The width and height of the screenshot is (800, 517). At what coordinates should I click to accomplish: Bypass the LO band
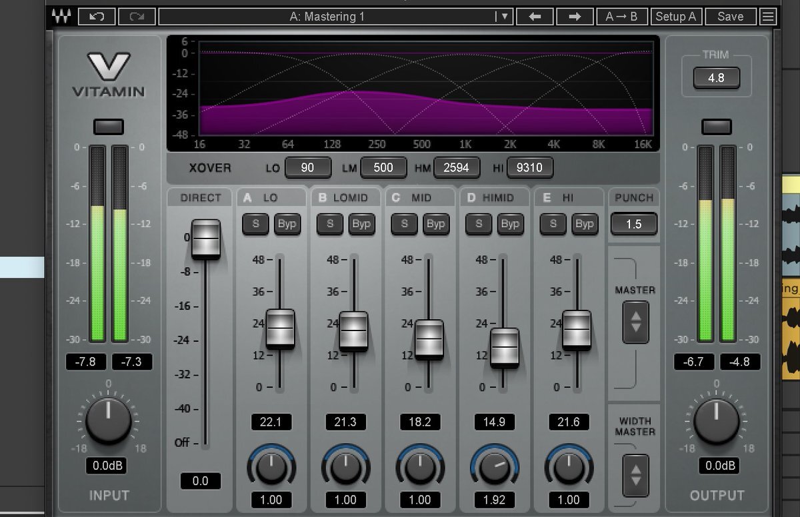tap(287, 224)
